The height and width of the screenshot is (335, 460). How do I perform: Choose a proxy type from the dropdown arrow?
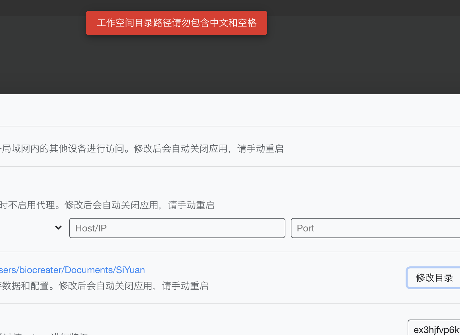pyautogui.click(x=58, y=228)
